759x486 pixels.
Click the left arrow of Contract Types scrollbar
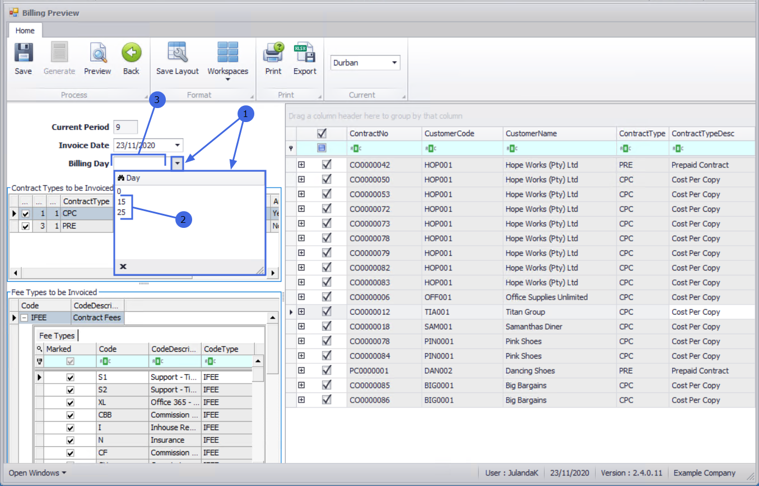(x=15, y=273)
